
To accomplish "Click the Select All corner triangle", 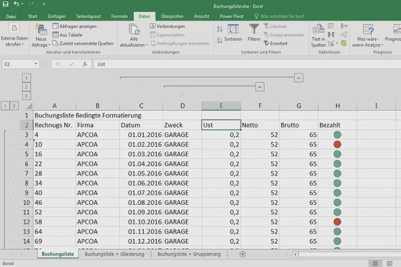I will [x=29, y=105].
